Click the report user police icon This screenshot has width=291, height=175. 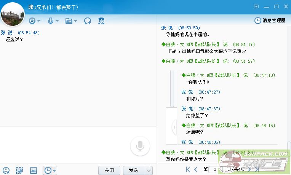point(101,21)
